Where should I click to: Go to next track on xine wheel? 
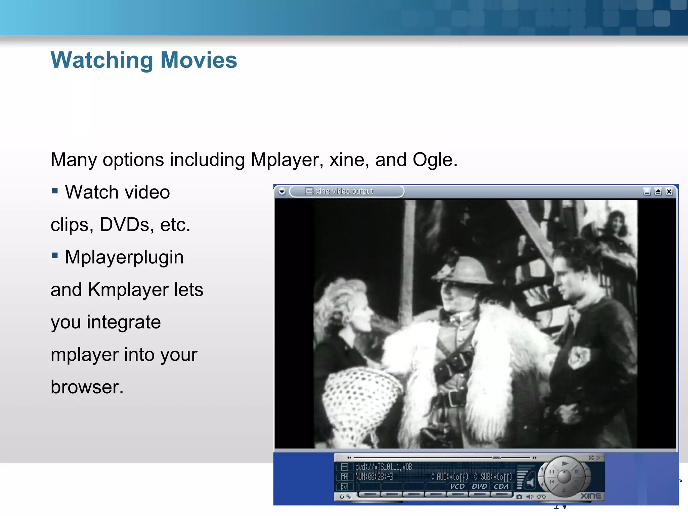coord(576,482)
